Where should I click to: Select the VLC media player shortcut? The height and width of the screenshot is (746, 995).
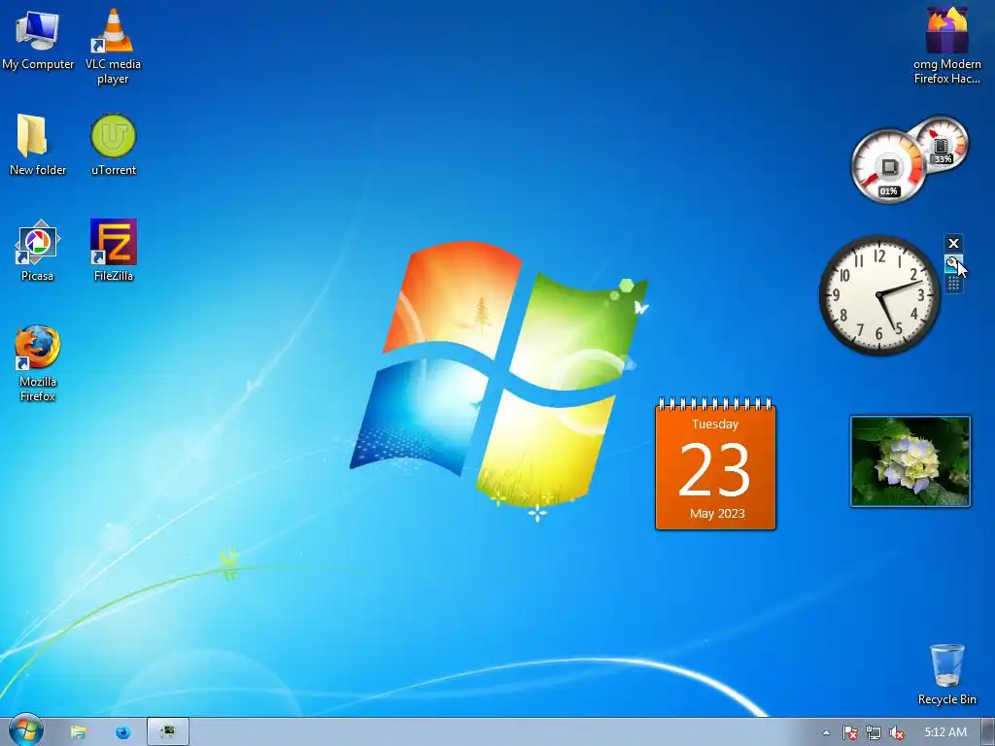pos(113,47)
